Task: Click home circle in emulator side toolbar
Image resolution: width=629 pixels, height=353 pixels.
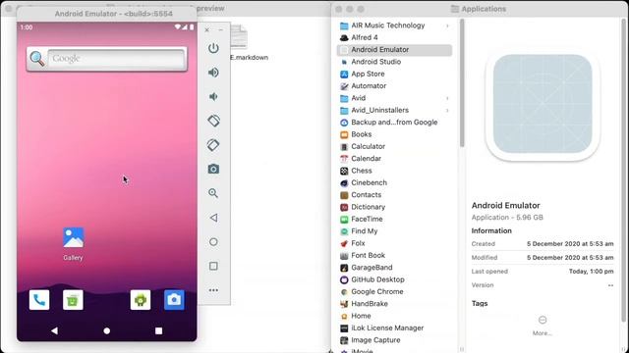Action: click(213, 242)
